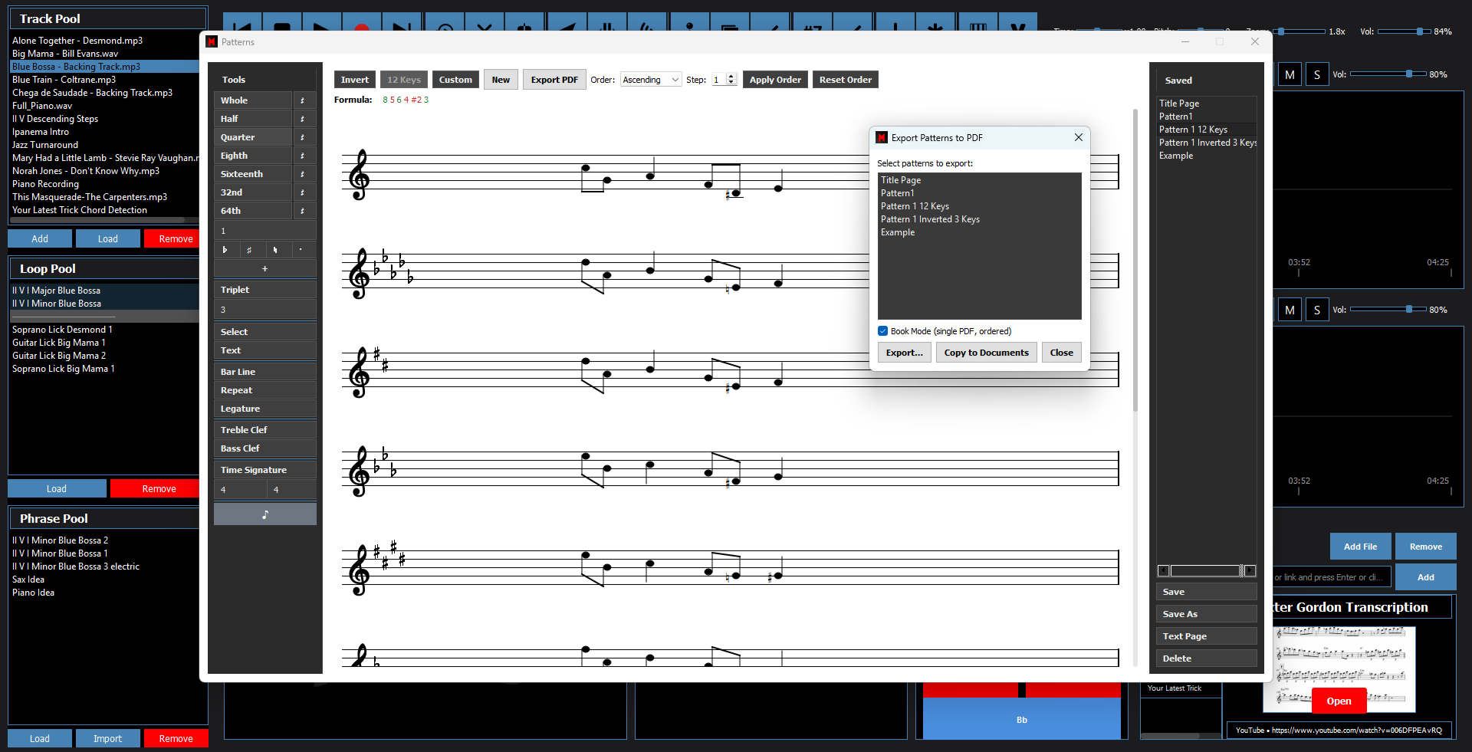This screenshot has width=1472, height=752.
Task: Click the Copy to Documents button
Action: click(986, 353)
